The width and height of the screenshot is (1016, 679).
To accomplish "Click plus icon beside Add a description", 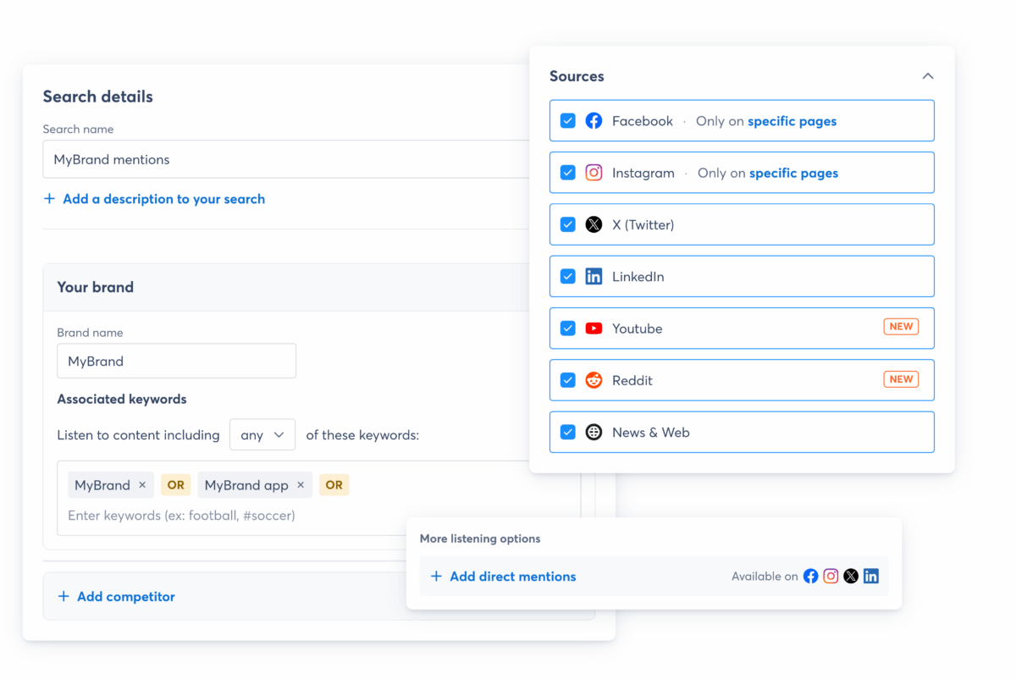I will (x=49, y=199).
